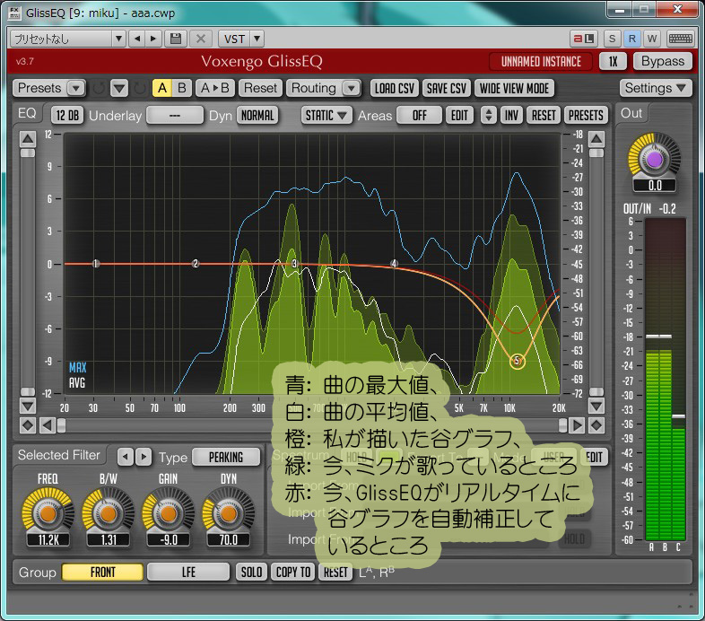The image size is (705, 621).
Task: Open the Underlay selector
Action: (x=174, y=115)
